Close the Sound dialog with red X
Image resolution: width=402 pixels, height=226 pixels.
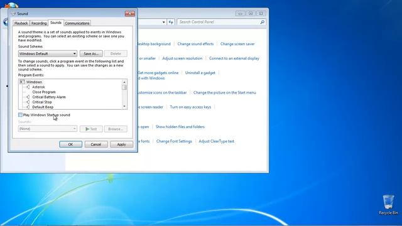pyautogui.click(x=130, y=13)
